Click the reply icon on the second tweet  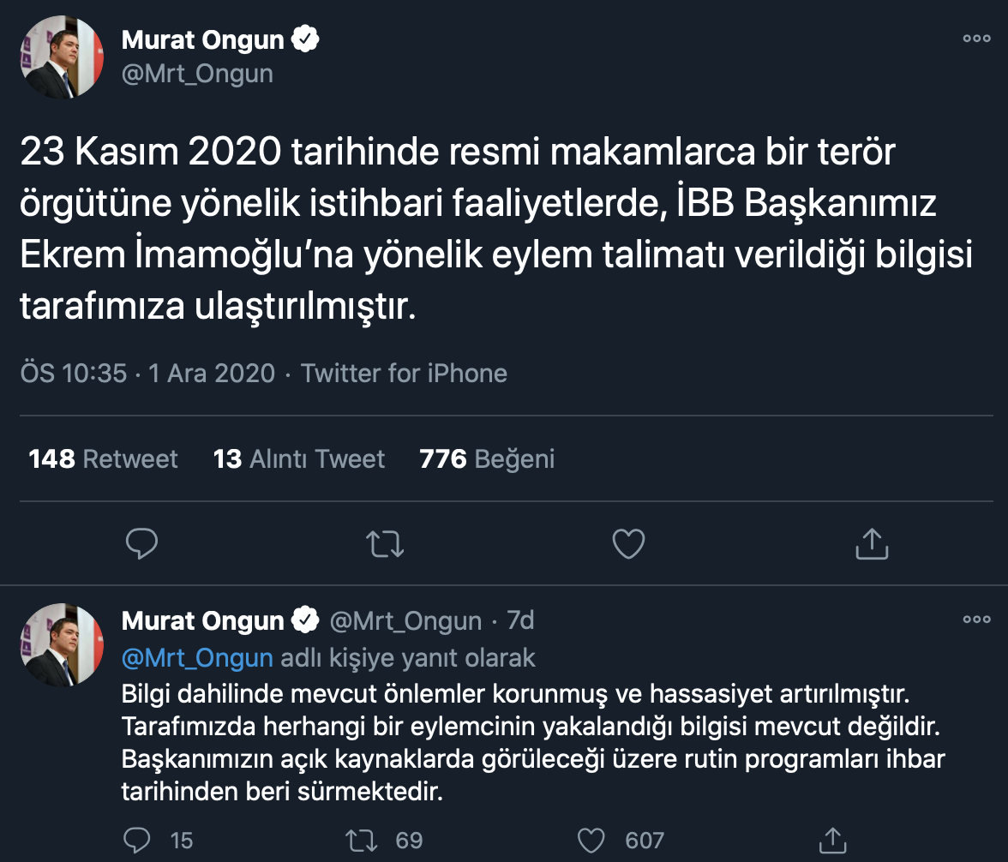pos(137,841)
